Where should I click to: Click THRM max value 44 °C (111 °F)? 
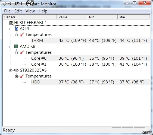coord(133,40)
